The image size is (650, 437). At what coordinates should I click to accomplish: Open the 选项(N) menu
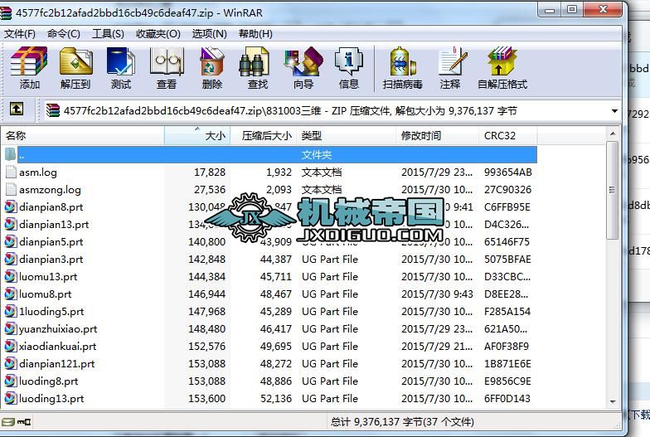click(209, 33)
